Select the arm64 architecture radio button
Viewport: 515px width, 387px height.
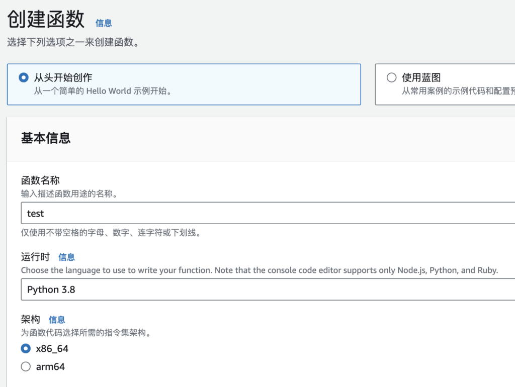coord(26,367)
